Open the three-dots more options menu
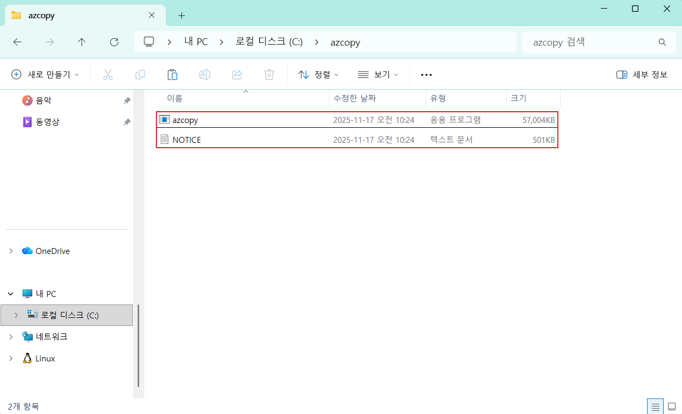The width and height of the screenshot is (682, 414). pyautogui.click(x=427, y=75)
